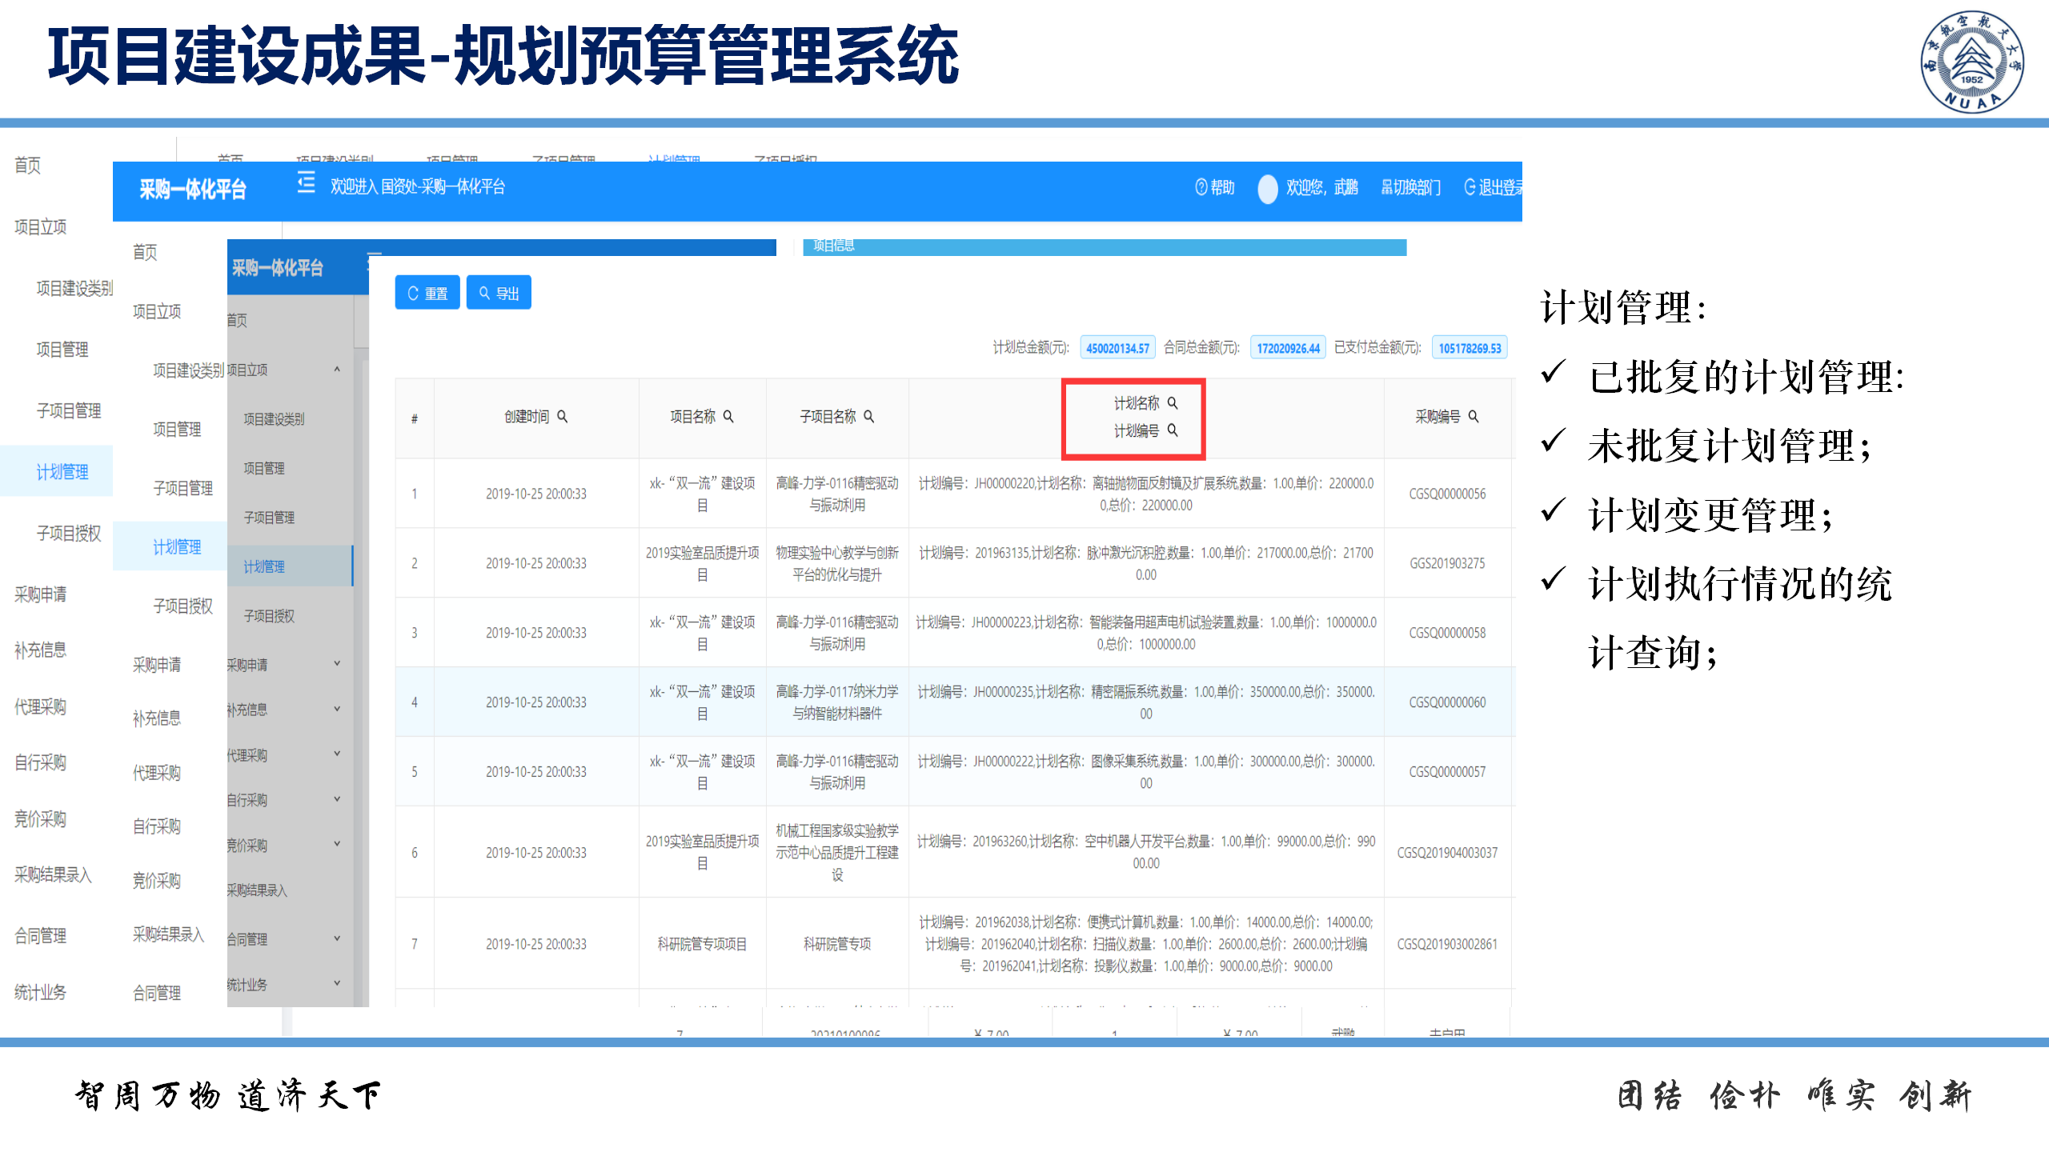Click purchase number CGSQ201903002861

pyautogui.click(x=1447, y=944)
